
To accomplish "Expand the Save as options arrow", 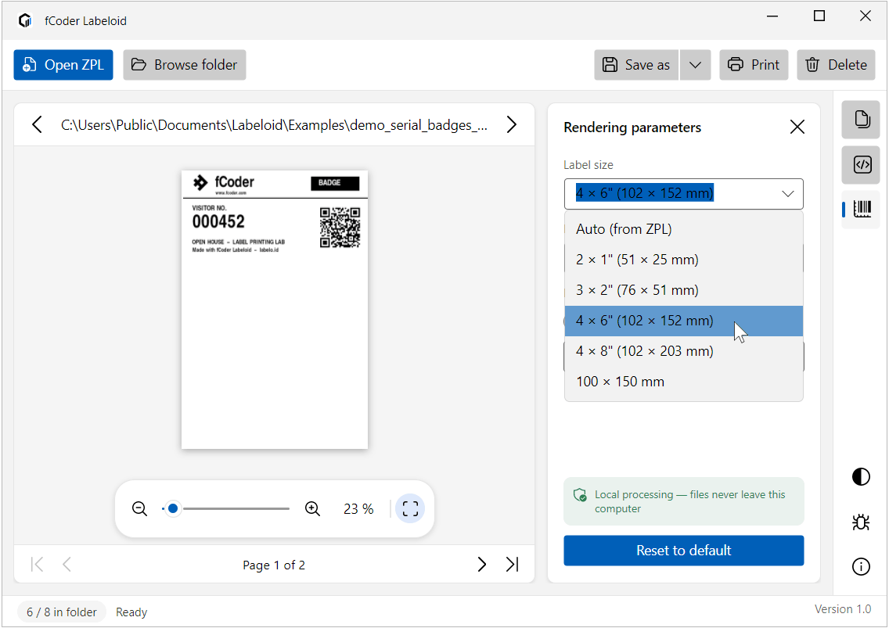I will (695, 65).
